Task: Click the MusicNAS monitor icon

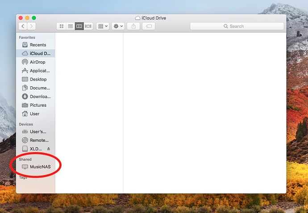Action: (25, 167)
